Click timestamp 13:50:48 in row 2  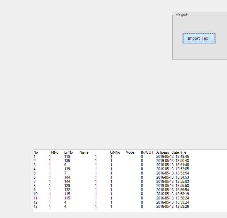[182, 161]
